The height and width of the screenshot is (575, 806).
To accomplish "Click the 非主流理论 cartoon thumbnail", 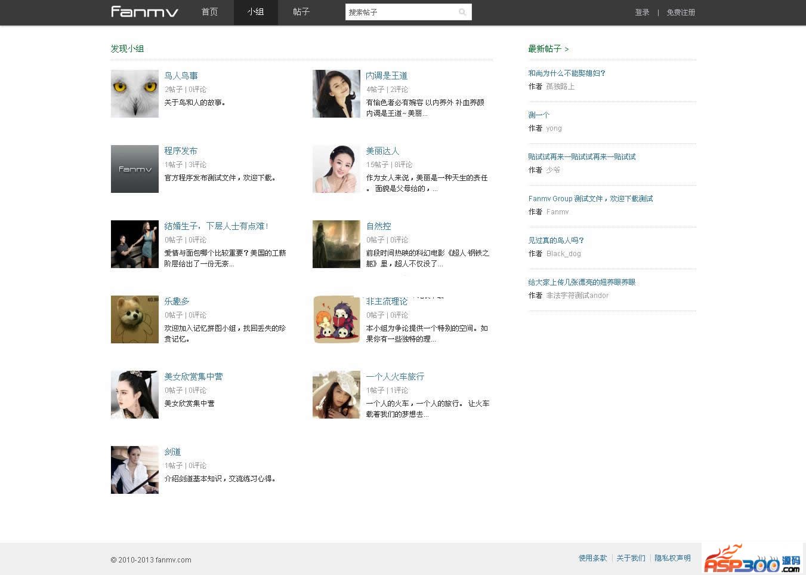I will (336, 319).
